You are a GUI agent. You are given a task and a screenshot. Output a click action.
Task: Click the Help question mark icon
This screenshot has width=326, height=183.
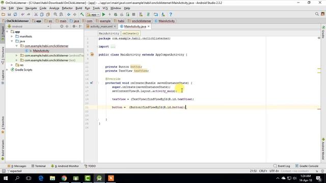click(171, 15)
